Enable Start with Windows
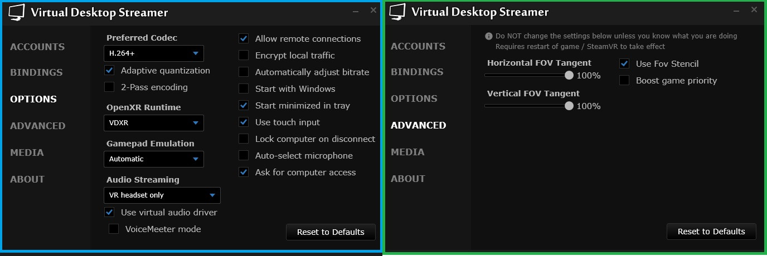767x256 pixels. tap(244, 89)
